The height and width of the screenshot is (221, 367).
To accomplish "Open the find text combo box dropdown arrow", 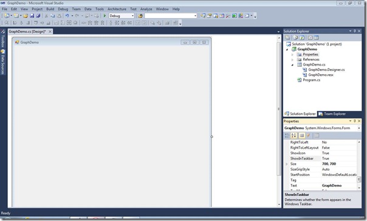I will pos(195,16).
